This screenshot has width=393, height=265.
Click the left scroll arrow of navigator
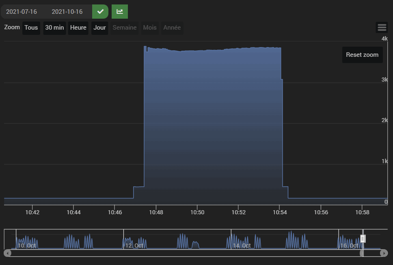8,253
